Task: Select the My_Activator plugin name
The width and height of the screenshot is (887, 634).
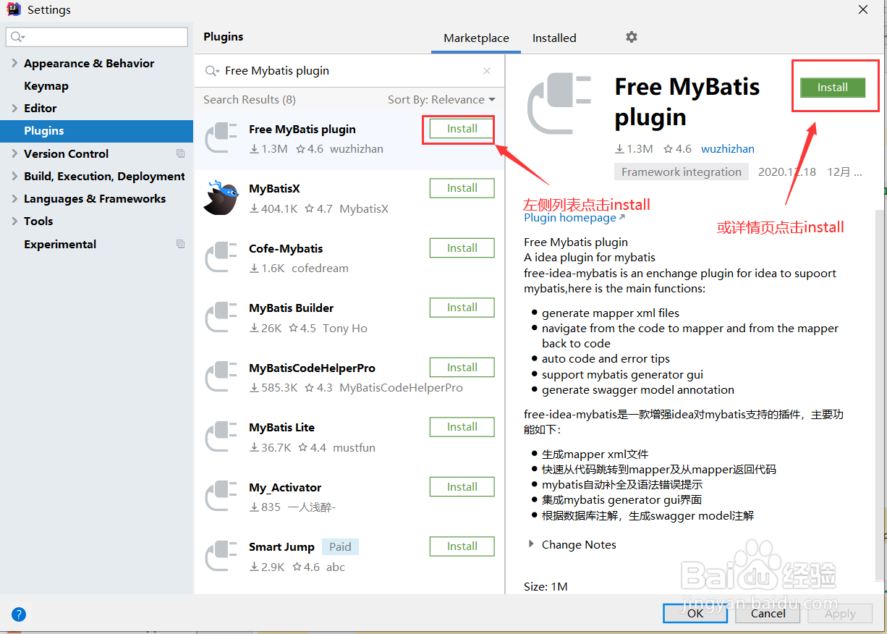Action: [x=285, y=488]
